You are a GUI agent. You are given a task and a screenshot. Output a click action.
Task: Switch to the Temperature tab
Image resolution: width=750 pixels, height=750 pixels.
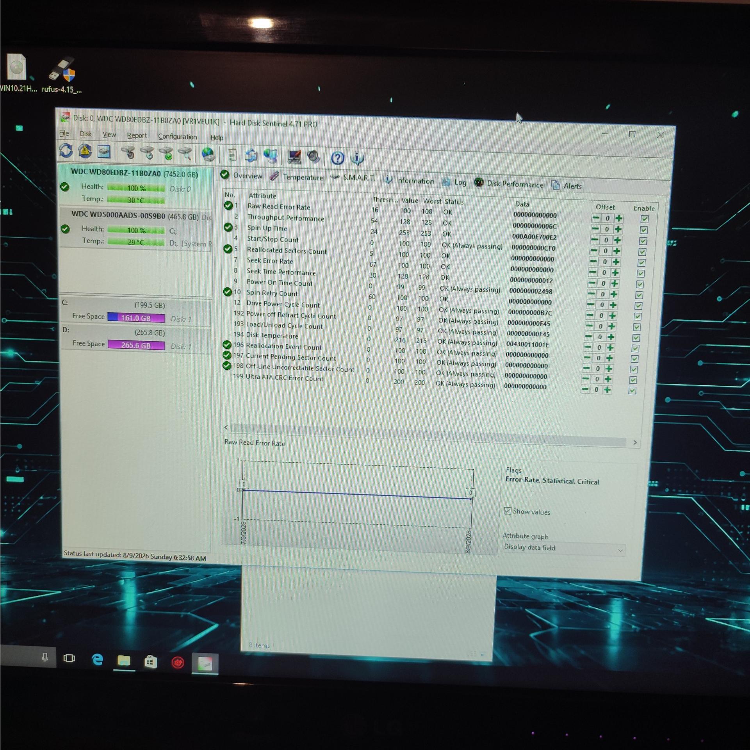click(x=298, y=177)
